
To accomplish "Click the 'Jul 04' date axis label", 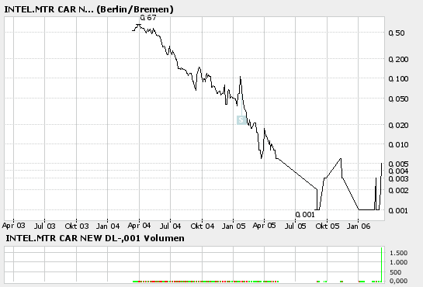I will [x=170, y=226].
